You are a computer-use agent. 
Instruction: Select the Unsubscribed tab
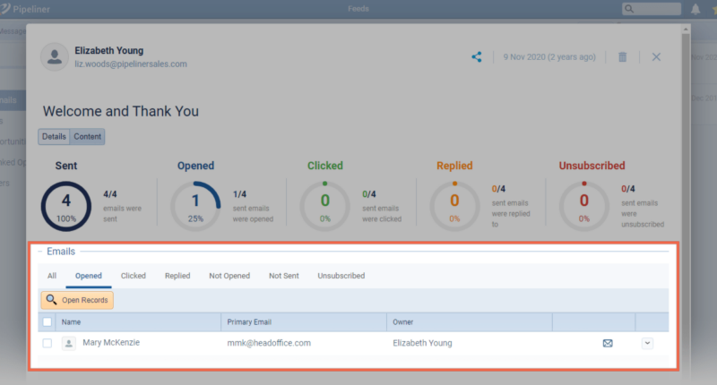click(341, 276)
